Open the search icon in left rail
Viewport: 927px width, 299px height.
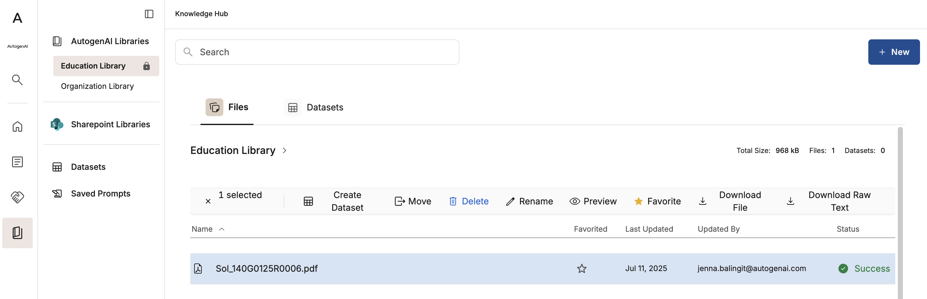17,80
